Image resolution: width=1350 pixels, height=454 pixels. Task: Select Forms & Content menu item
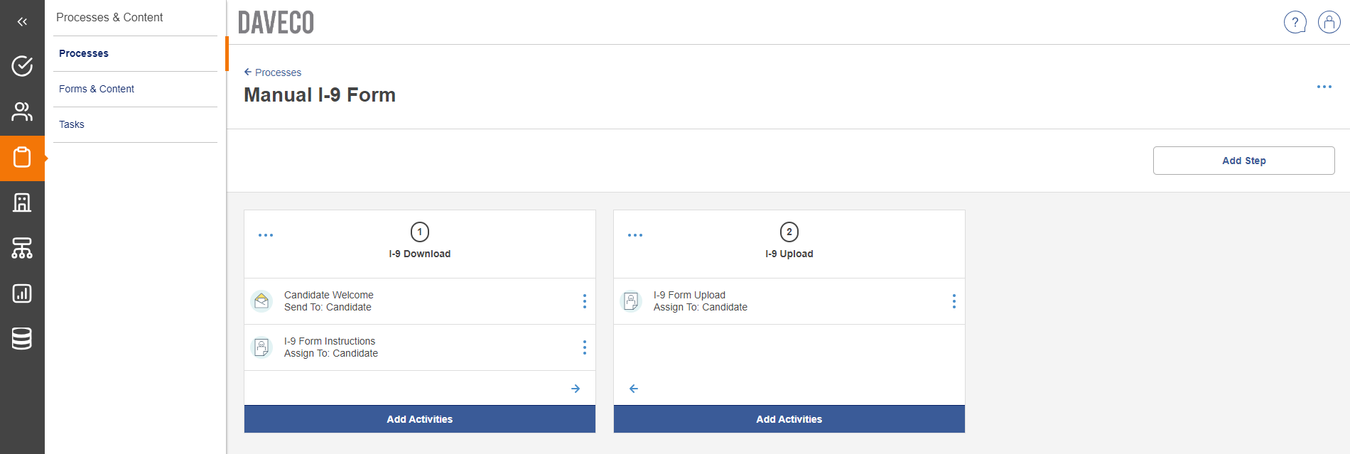(x=97, y=89)
